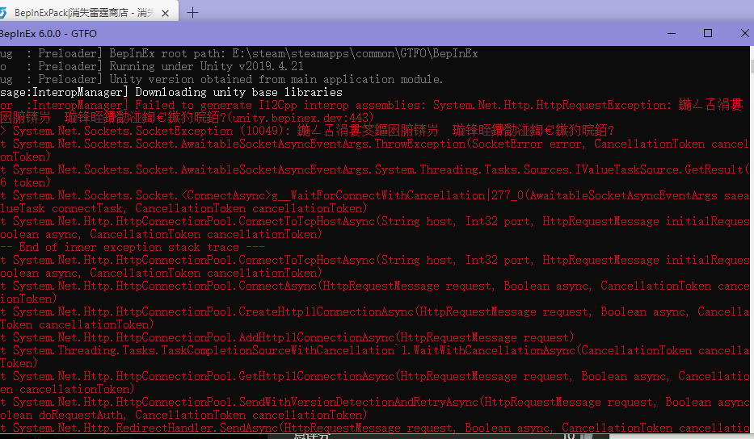
Task: Open a new browser tab
Action: pyautogui.click(x=192, y=13)
